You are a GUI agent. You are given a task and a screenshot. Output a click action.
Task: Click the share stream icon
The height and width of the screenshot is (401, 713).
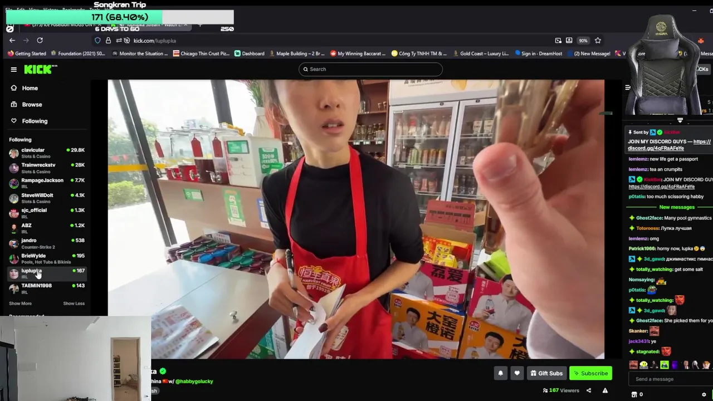589,390
